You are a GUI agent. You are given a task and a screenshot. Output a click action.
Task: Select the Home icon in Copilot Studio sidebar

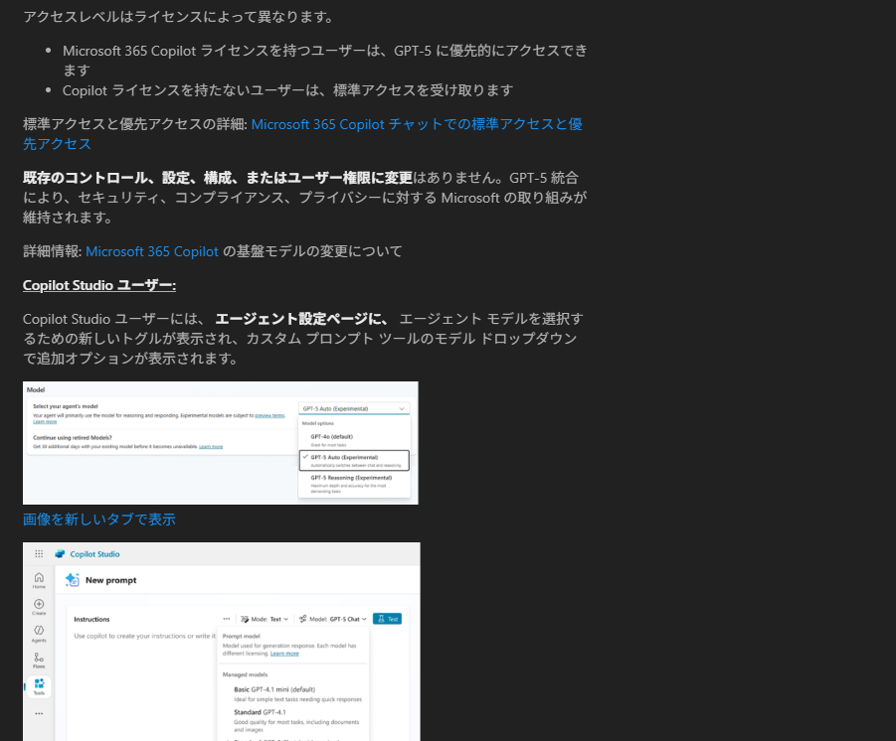(39, 580)
